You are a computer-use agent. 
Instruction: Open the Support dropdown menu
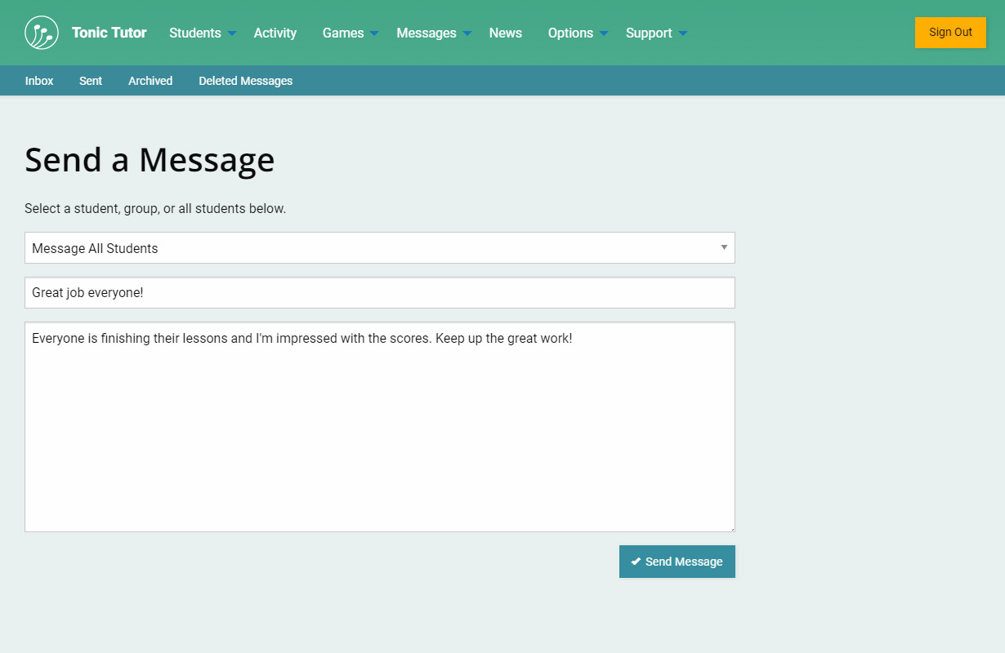[x=656, y=33]
